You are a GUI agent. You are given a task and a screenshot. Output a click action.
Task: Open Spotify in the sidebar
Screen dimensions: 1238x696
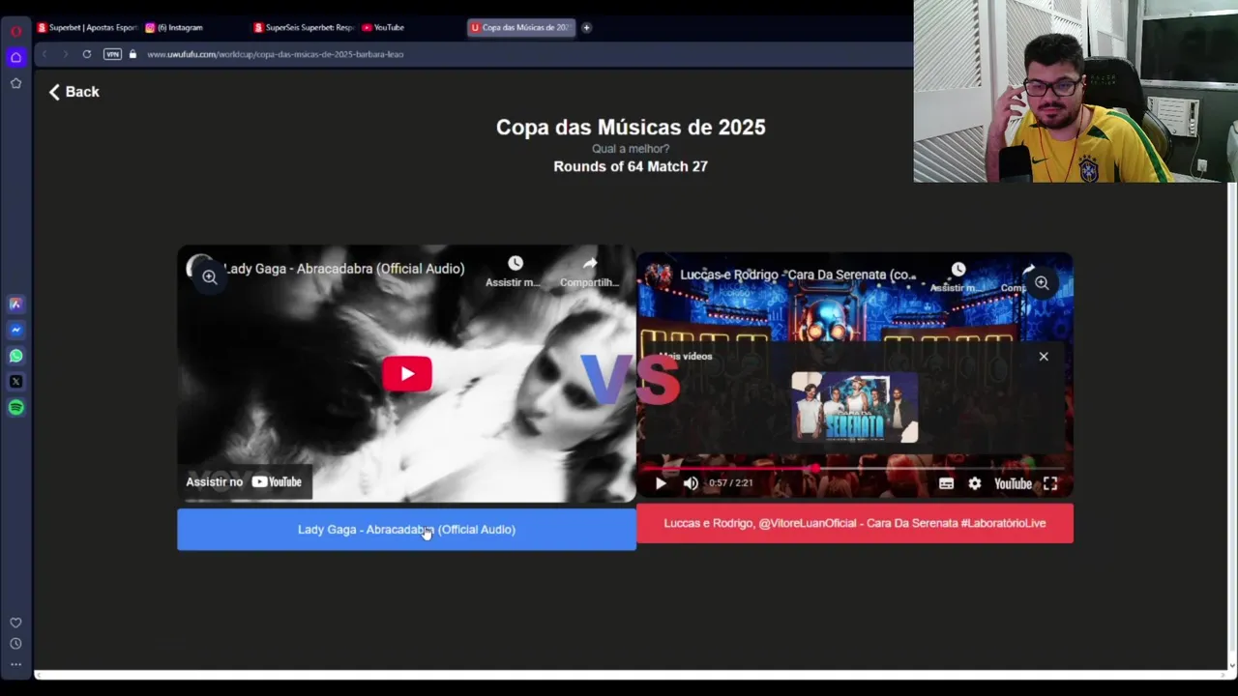[15, 407]
